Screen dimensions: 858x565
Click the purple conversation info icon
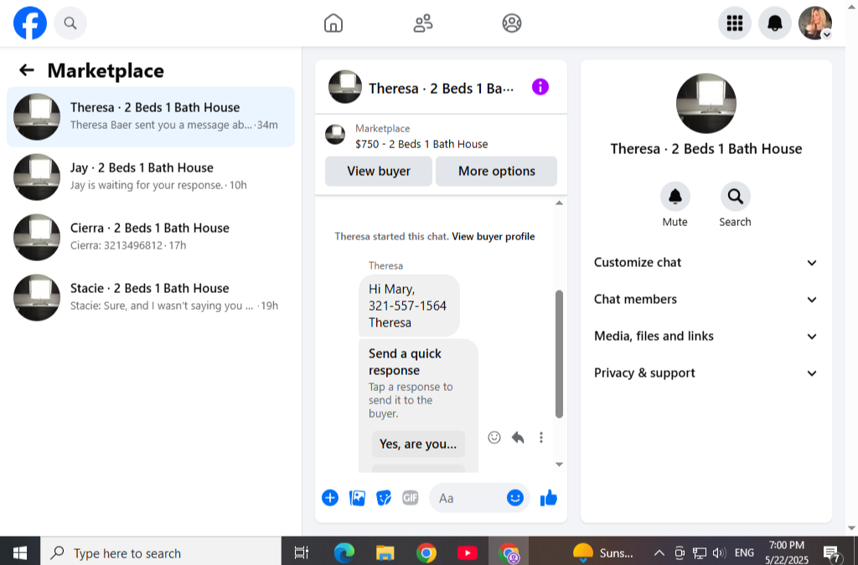(x=540, y=87)
